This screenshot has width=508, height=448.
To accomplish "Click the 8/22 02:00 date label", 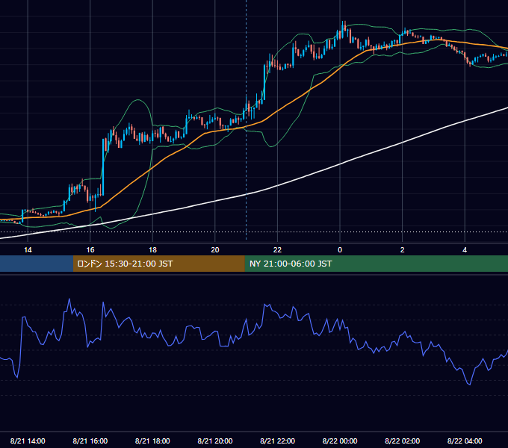I will 402,441.
